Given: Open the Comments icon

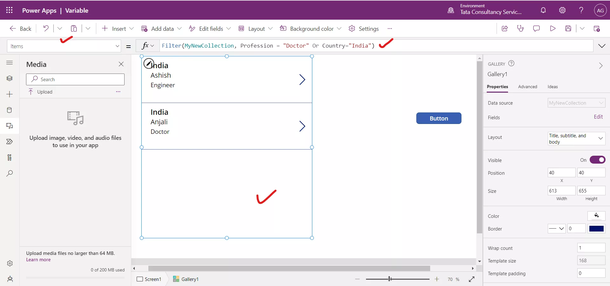Looking at the screenshot, I should 536,29.
